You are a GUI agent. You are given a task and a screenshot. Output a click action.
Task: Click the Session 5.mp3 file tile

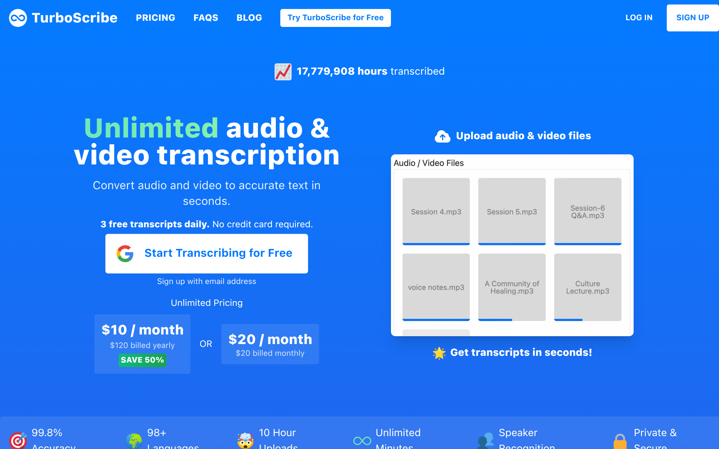(512, 211)
